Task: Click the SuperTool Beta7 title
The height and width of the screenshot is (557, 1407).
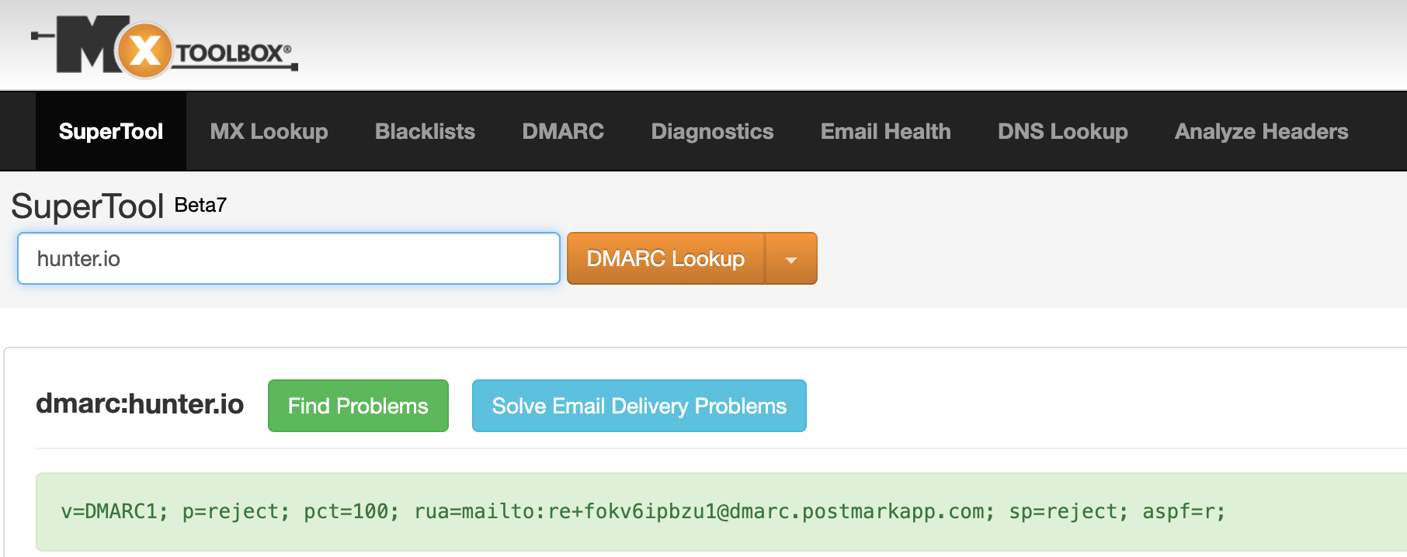Action: (x=119, y=206)
